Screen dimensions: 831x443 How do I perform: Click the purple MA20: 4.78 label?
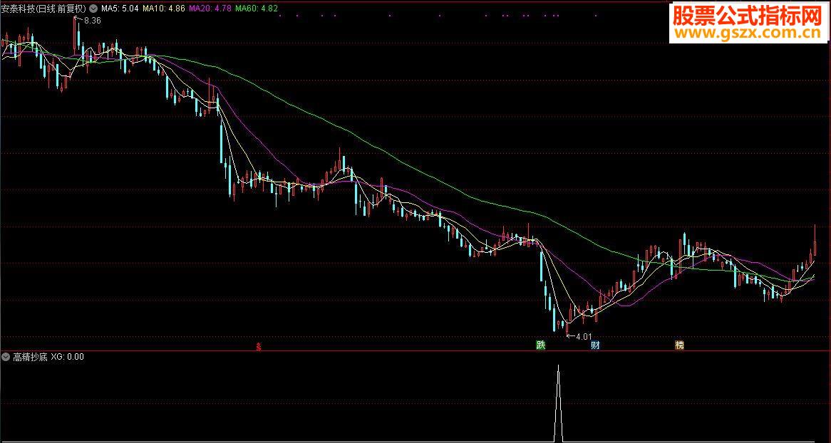click(x=210, y=9)
